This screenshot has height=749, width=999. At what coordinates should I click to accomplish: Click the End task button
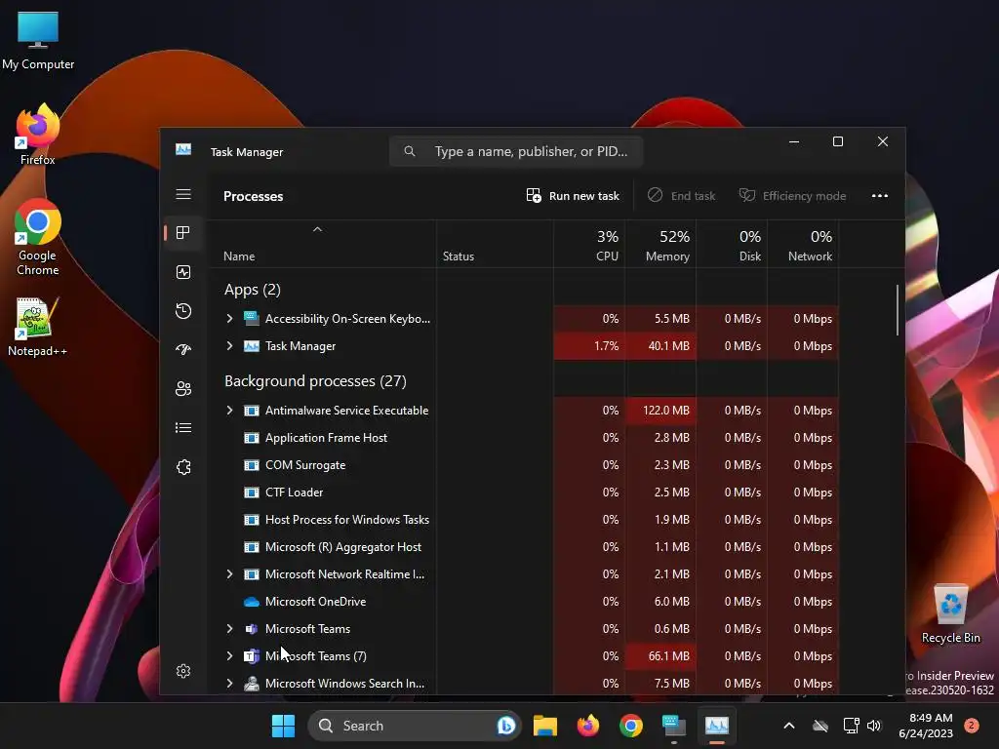[682, 195]
